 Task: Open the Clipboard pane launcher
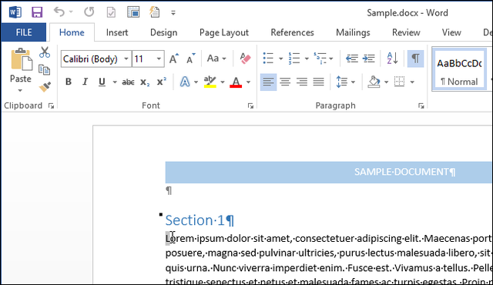(51, 106)
